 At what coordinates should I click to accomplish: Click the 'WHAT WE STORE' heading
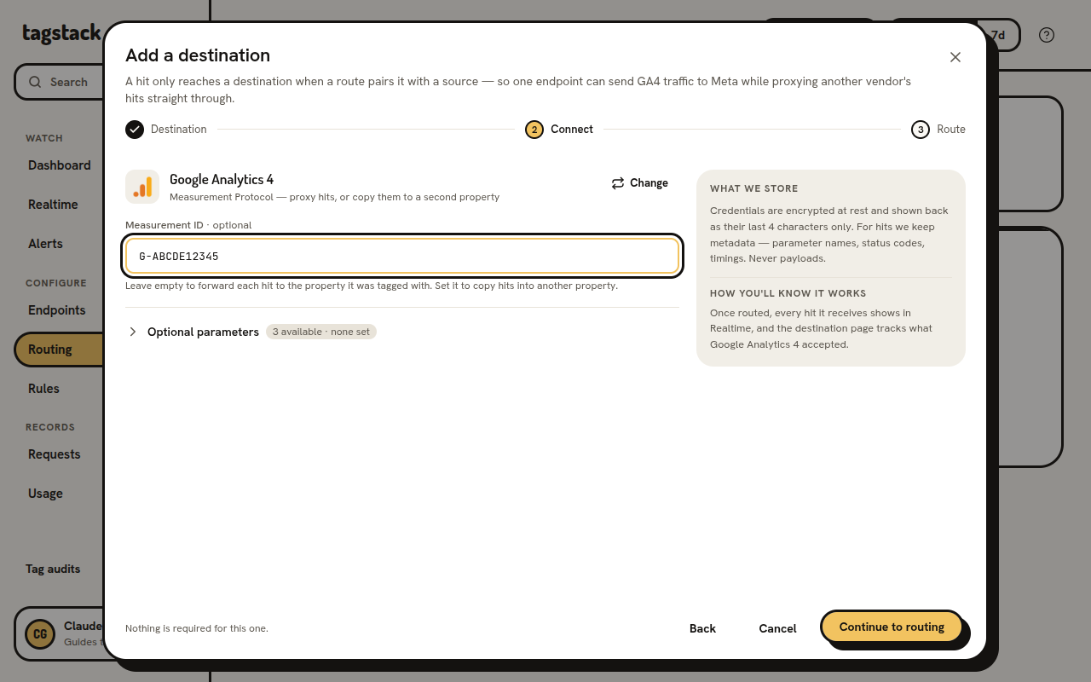tap(754, 188)
